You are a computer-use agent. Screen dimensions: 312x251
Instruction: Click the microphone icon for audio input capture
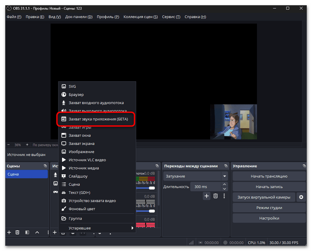pos(64,103)
